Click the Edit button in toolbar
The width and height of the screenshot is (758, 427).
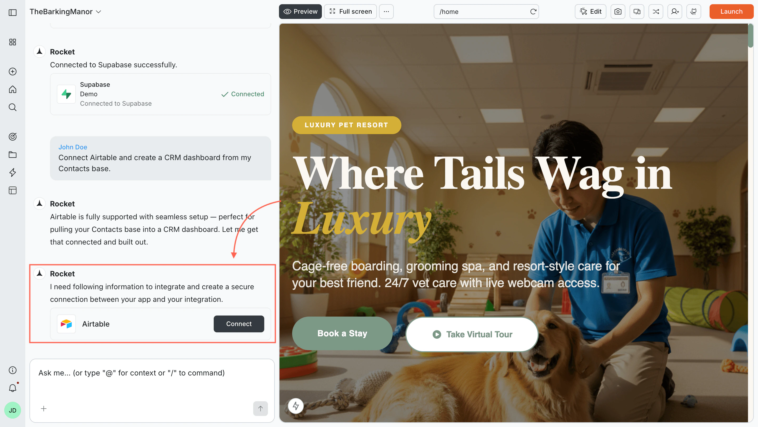(590, 12)
